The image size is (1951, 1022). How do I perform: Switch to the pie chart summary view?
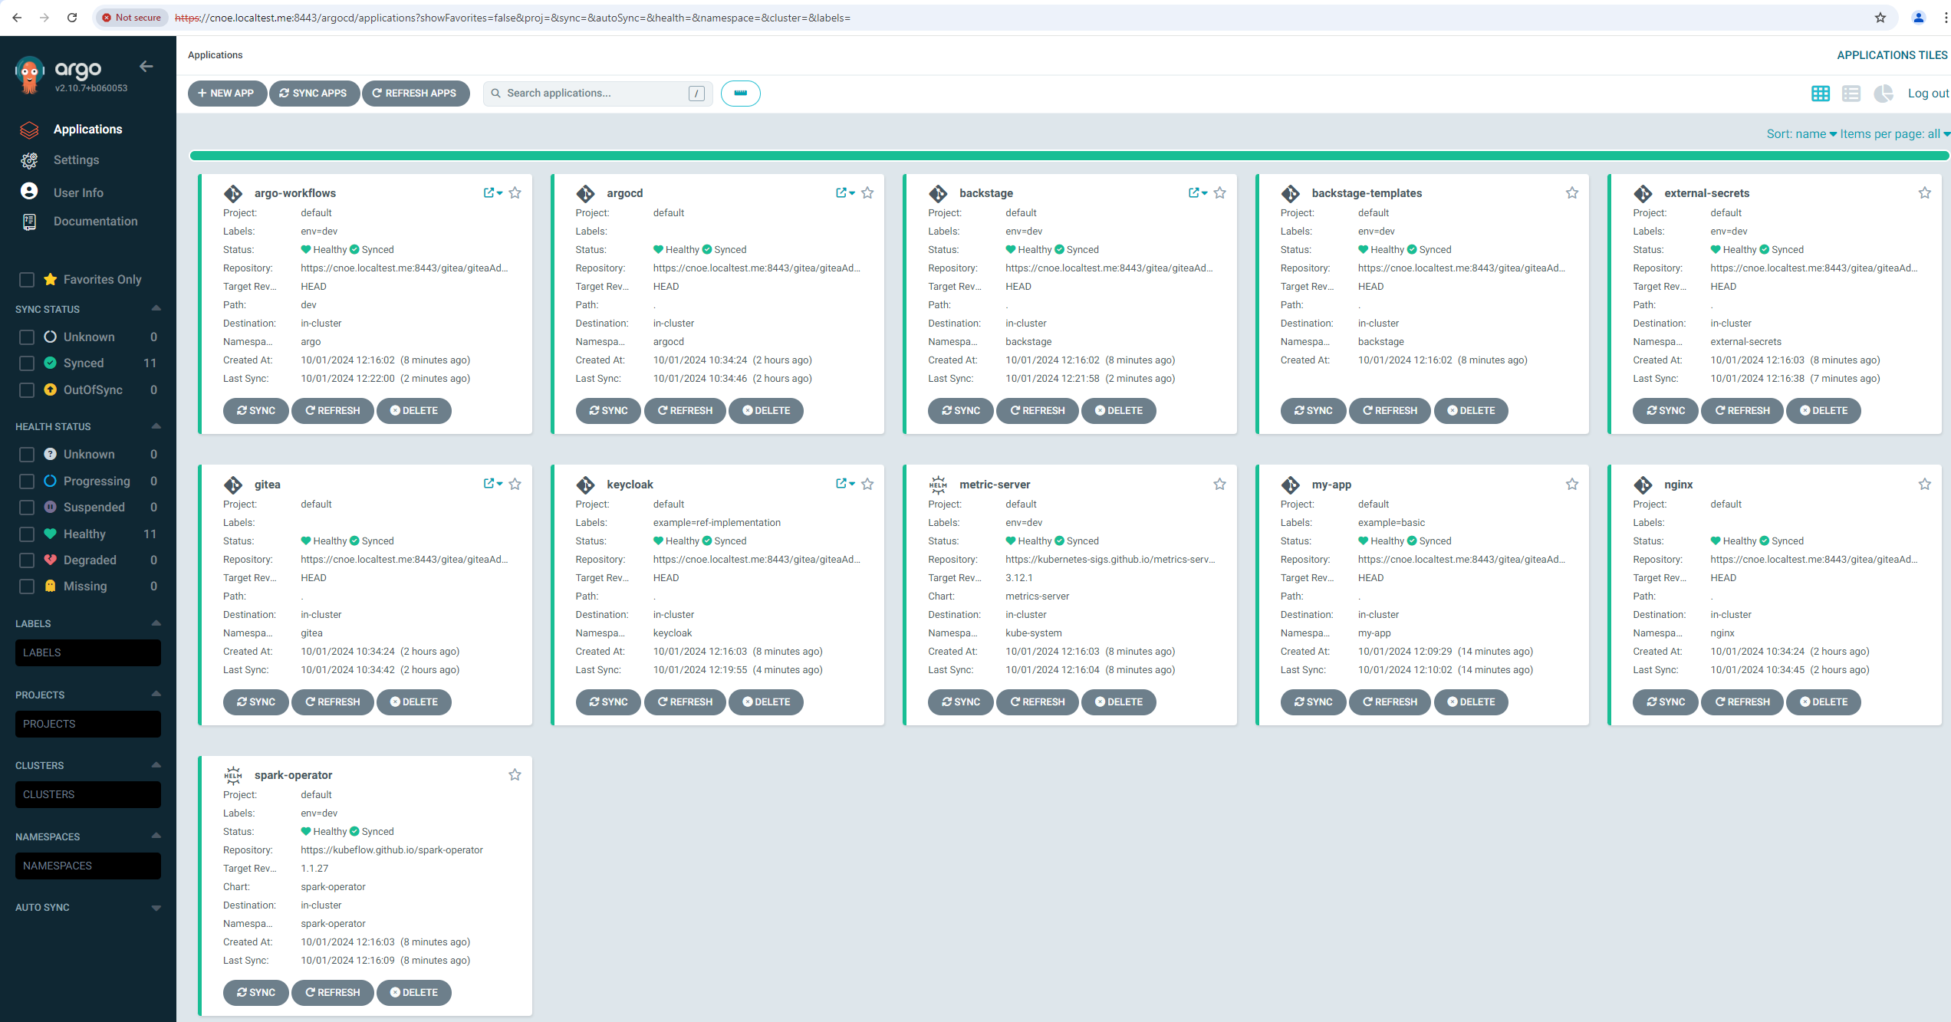[1883, 94]
